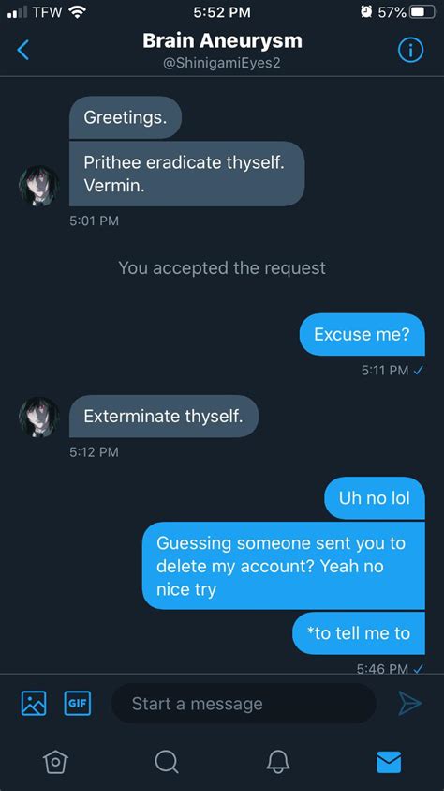Tap the 'Guessing someone sent you' message bubble
This screenshot has width=444, height=791.
pos(284,566)
